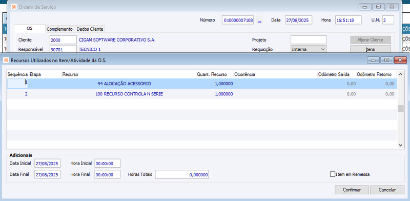The height and width of the screenshot is (201, 410).
Task: Click the Data Final field
Action: (x=47, y=174)
